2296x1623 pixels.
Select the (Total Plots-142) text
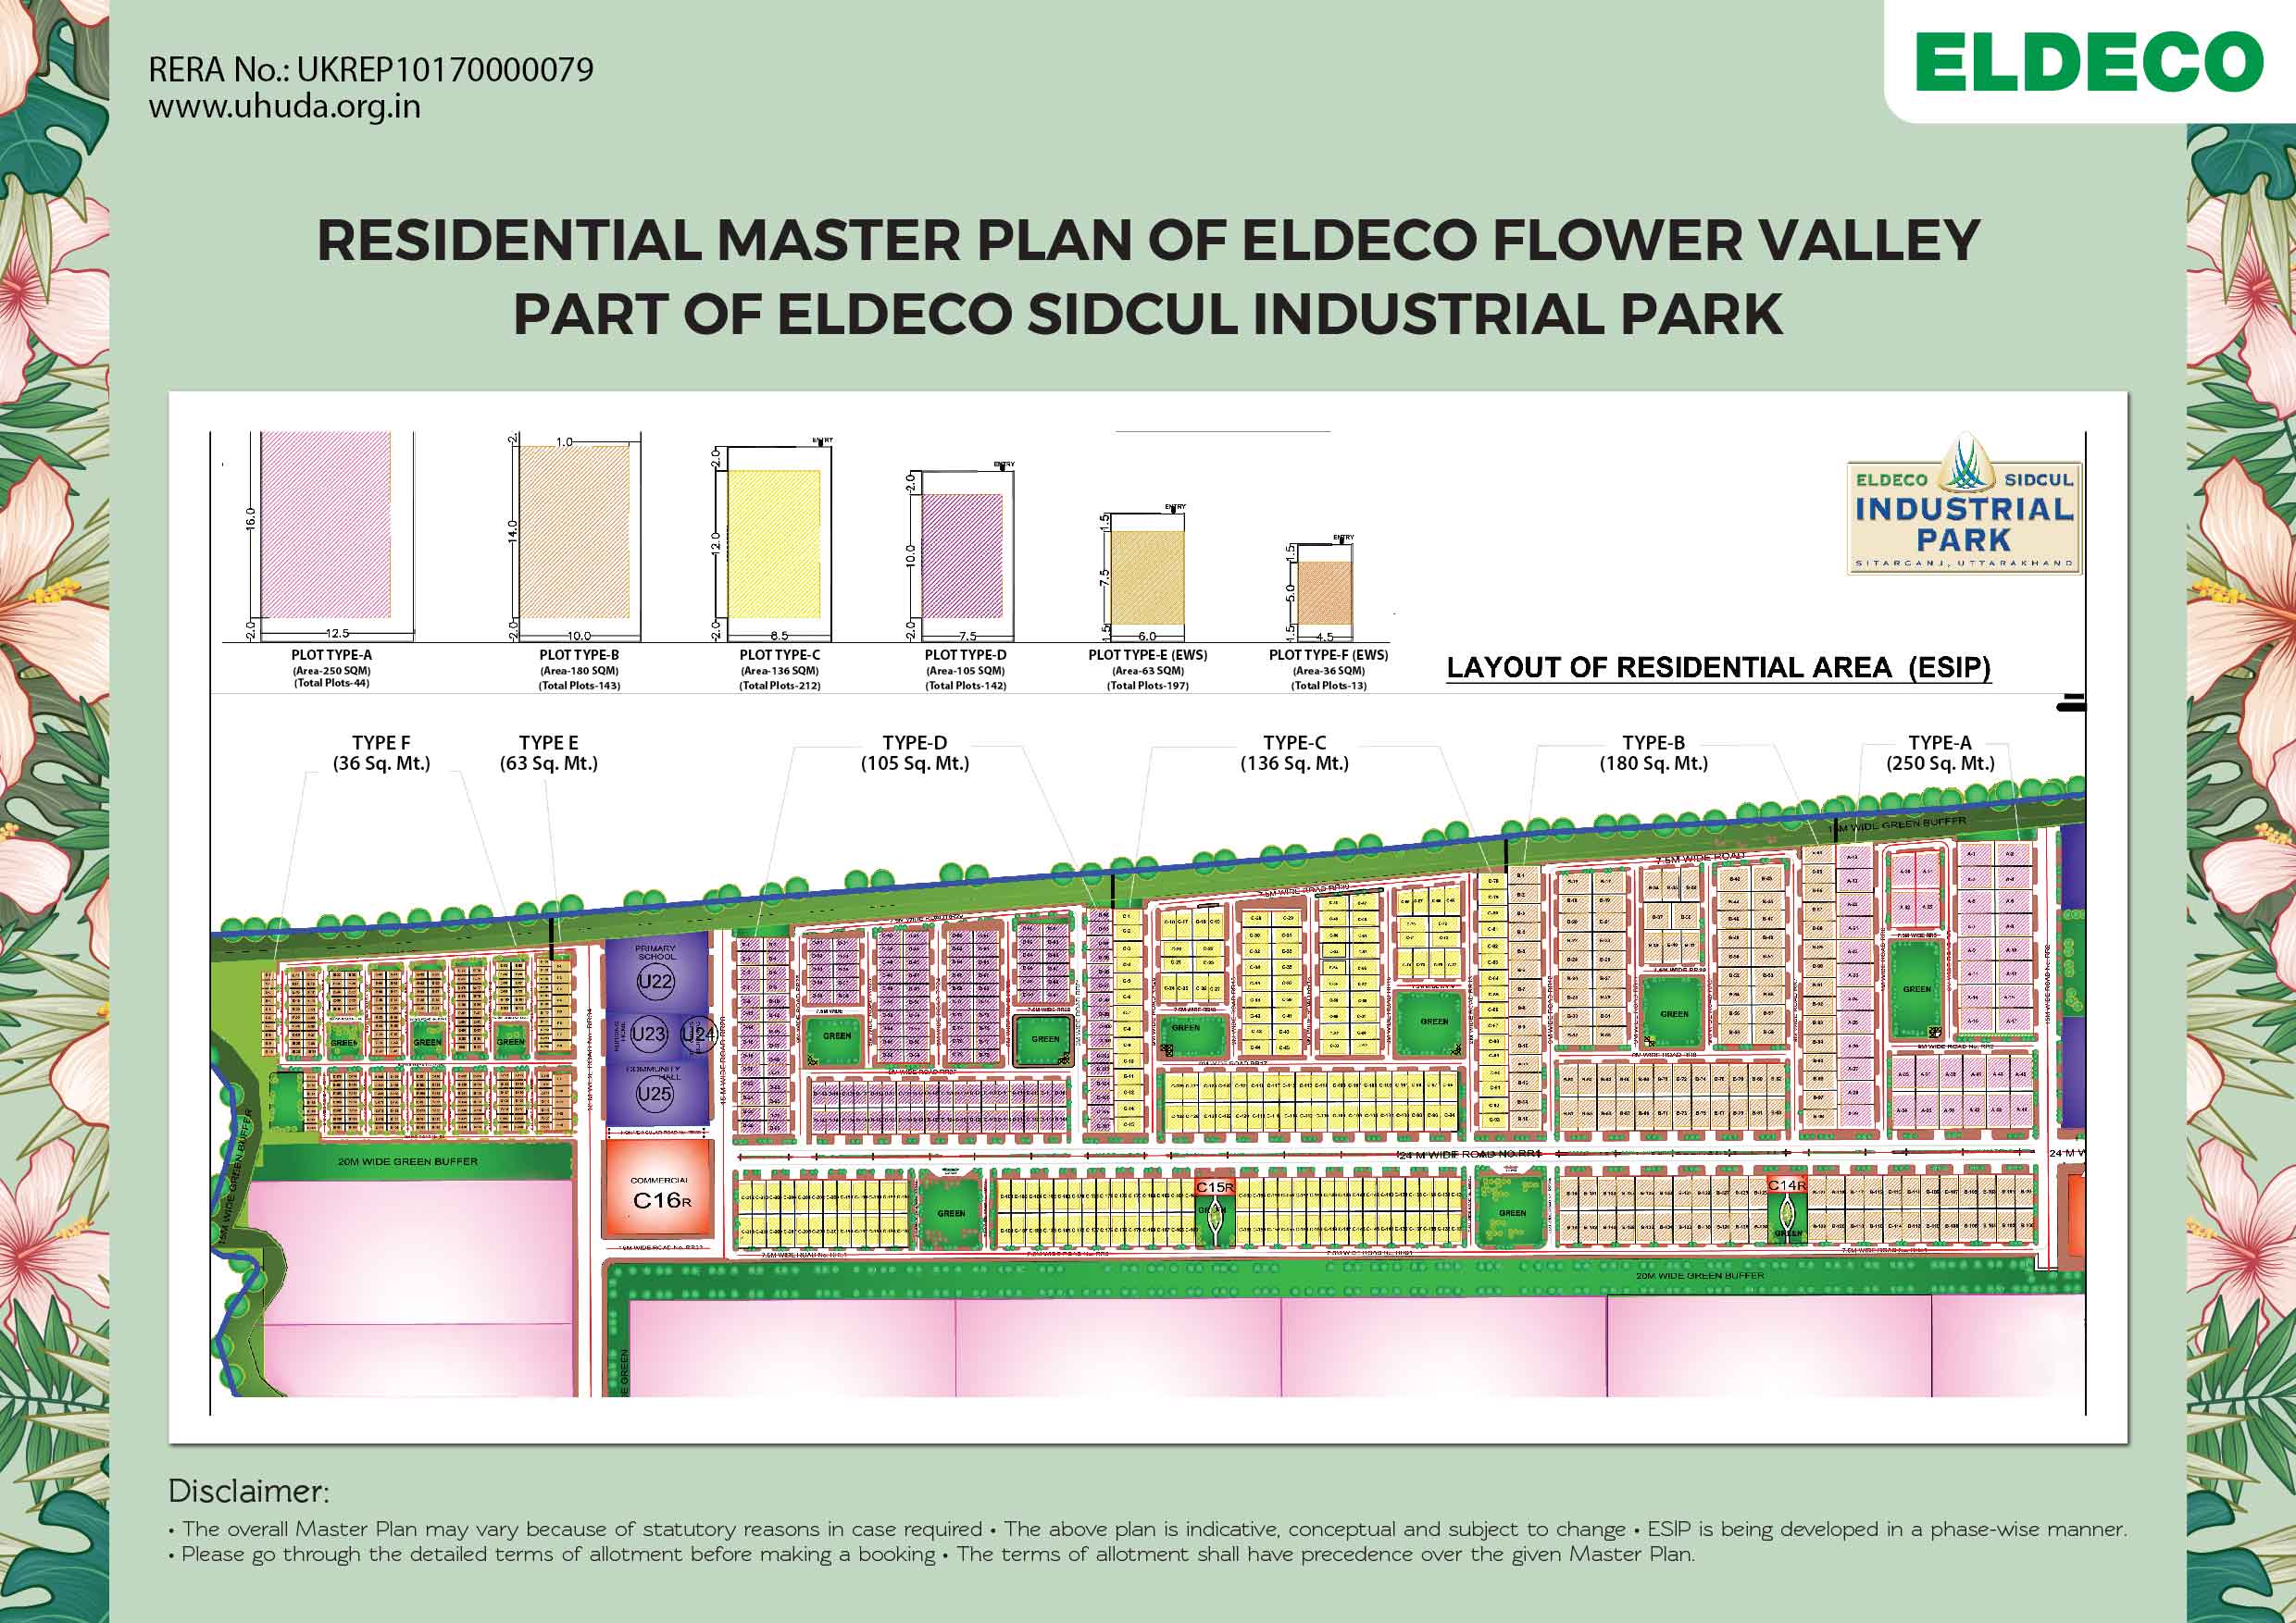coord(965,686)
